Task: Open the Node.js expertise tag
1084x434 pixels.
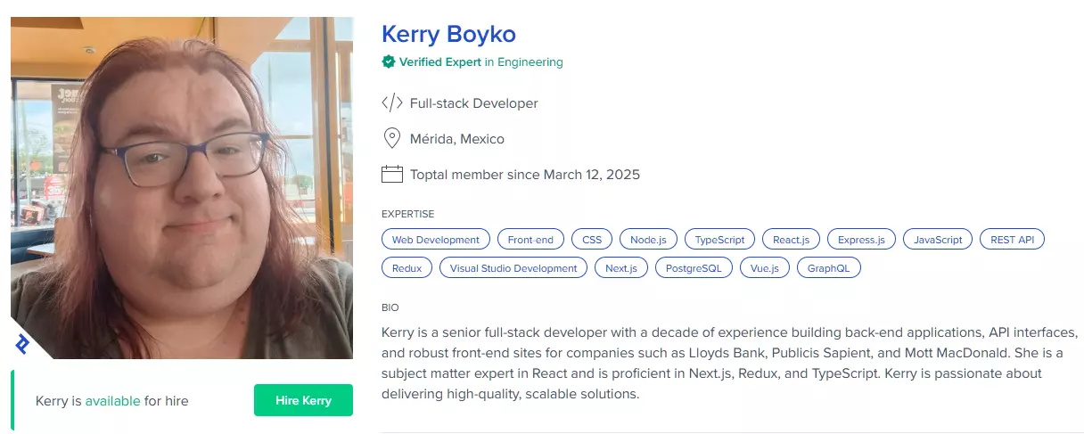Action: (648, 240)
